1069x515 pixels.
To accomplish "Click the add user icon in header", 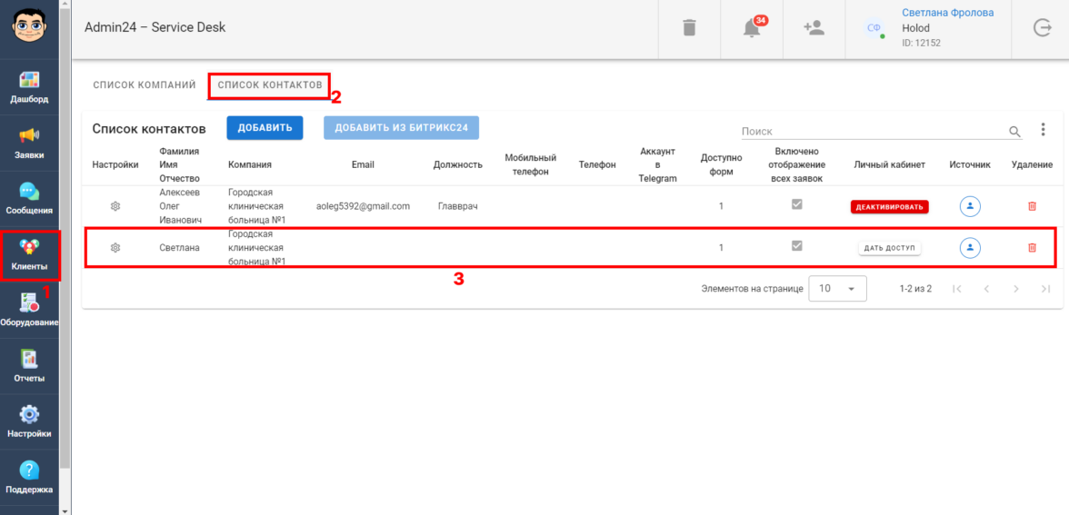I will 814,28.
